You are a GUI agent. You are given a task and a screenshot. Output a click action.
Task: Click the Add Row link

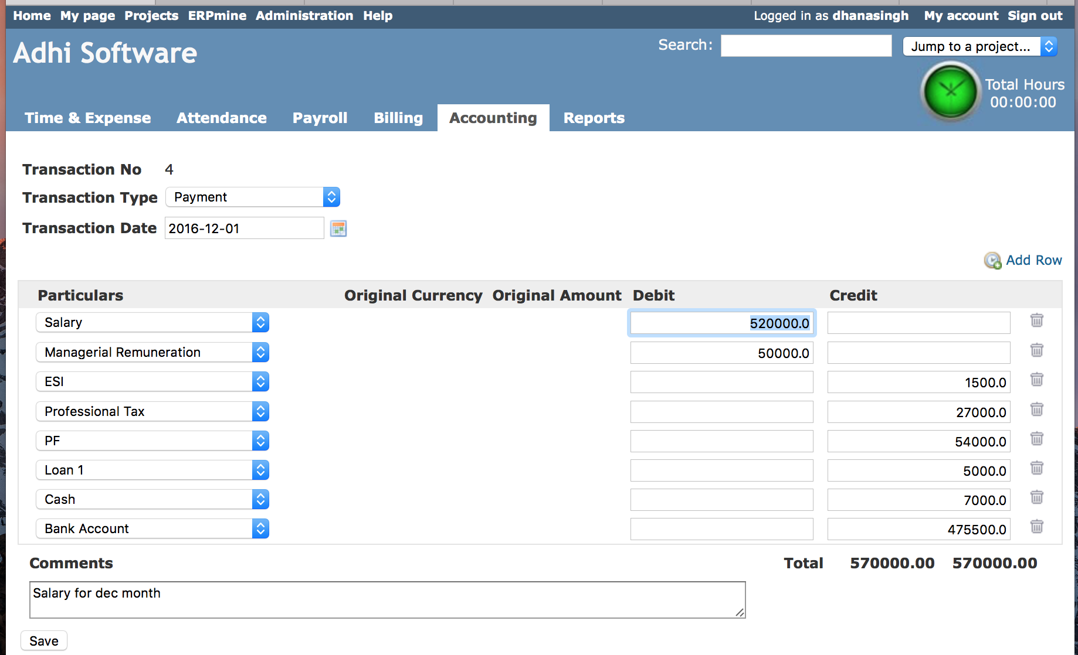[1034, 260]
